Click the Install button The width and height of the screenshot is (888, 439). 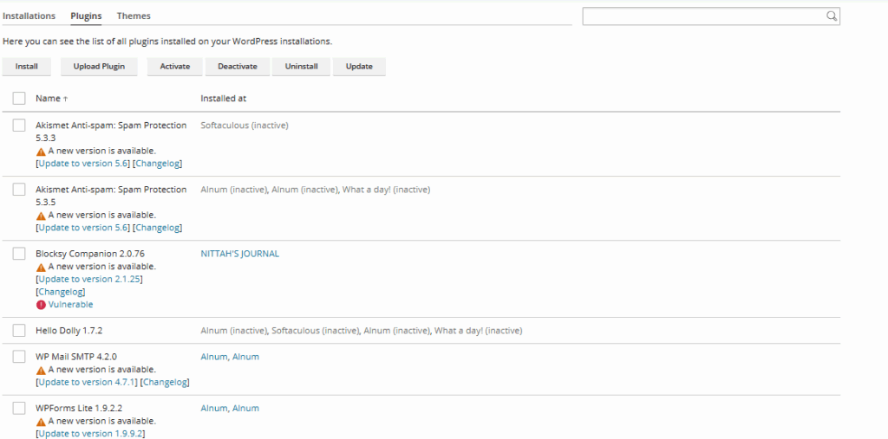point(27,66)
